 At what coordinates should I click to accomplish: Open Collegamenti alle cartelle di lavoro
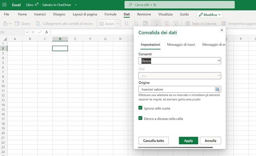[x=64, y=23]
